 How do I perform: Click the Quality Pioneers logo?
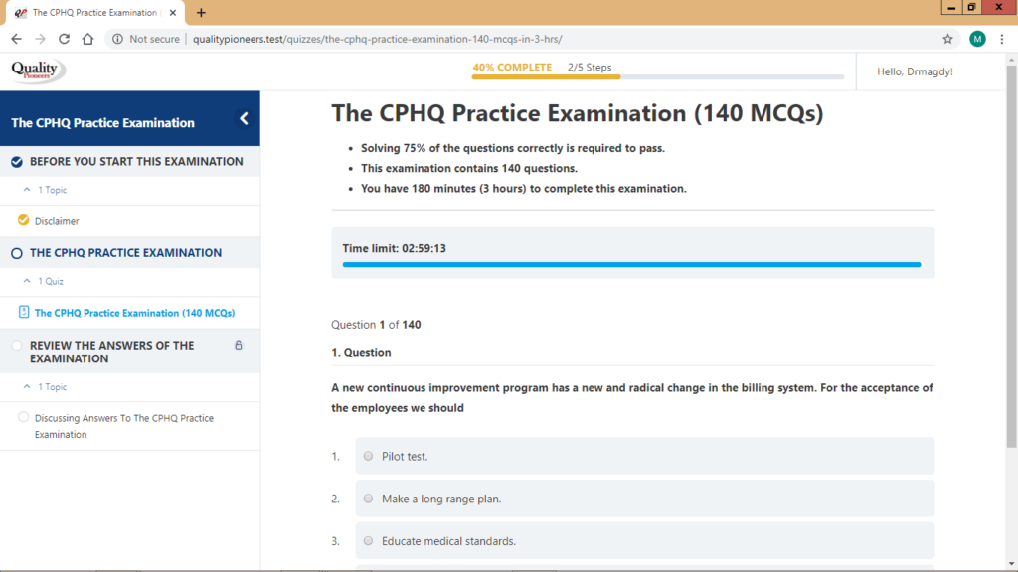pyautogui.click(x=33, y=70)
